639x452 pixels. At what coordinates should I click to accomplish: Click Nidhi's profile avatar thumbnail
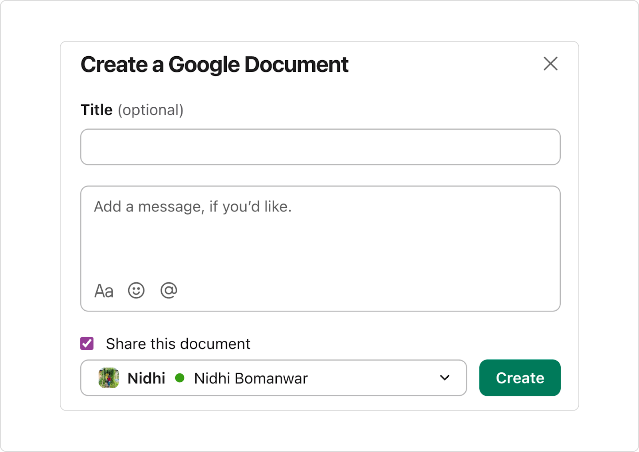coord(109,378)
